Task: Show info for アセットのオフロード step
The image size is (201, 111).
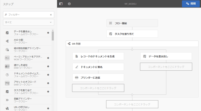Action: point(48,83)
